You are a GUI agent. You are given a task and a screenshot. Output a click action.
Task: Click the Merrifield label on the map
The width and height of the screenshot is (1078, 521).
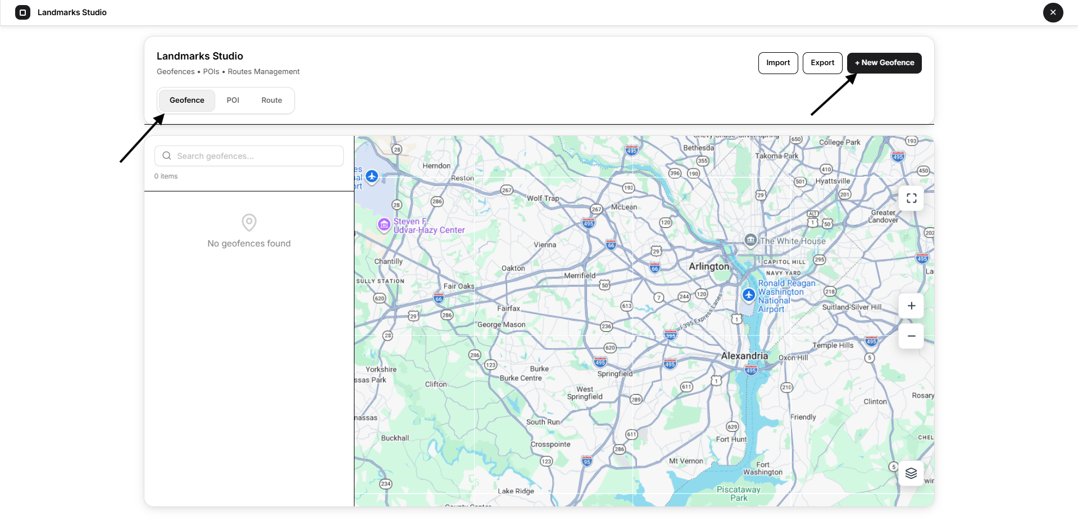[x=580, y=276]
